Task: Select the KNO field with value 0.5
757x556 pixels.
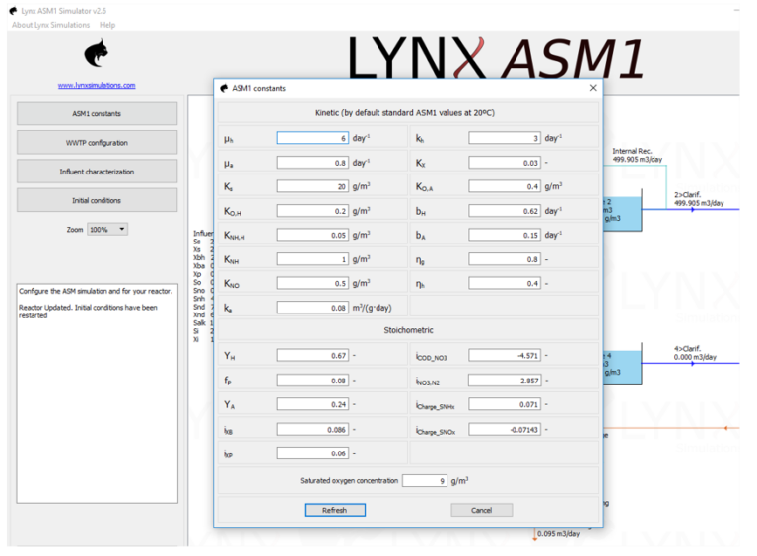Action: coord(312,283)
